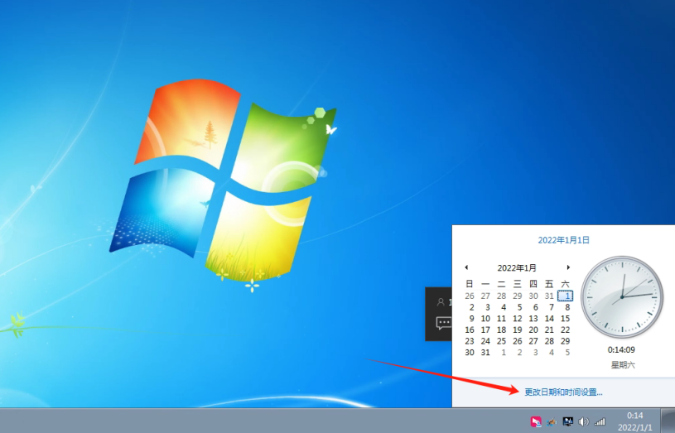
Task: Select January 16 in the calendar
Action: pyautogui.click(x=470, y=330)
